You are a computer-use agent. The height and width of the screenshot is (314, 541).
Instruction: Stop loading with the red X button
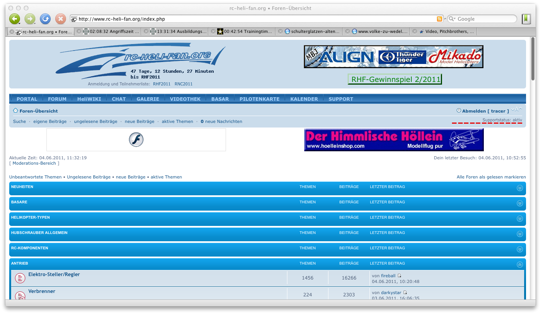[x=61, y=19]
